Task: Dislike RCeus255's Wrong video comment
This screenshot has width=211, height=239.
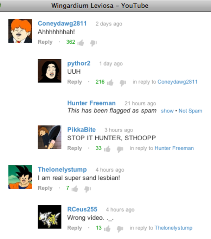Action: 120,229
